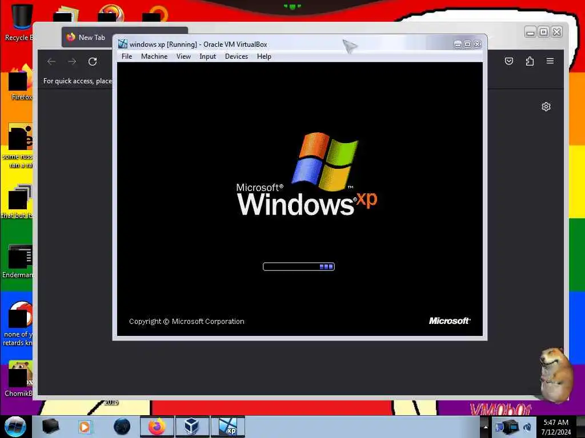Open the 'some russ' desktop icon
The width and height of the screenshot is (585, 438).
pyautogui.click(x=19, y=145)
